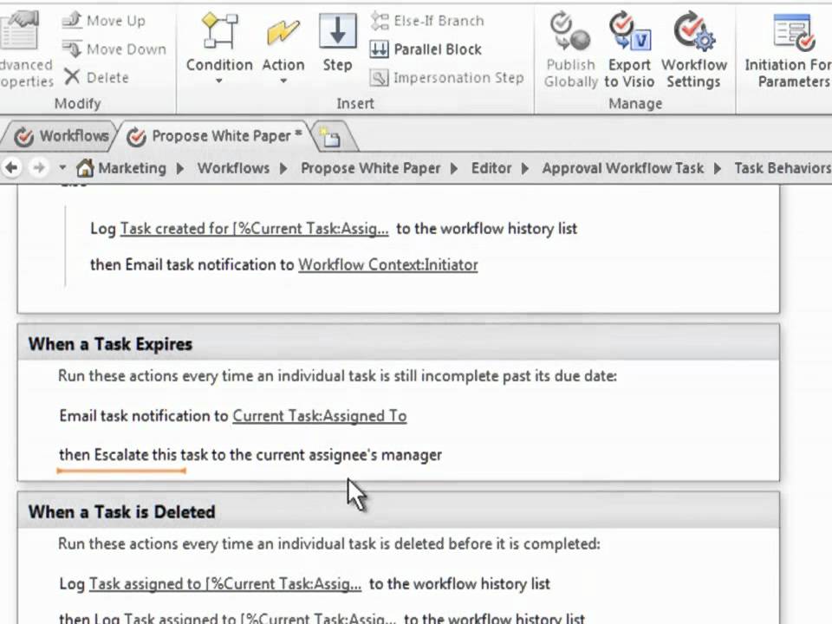This screenshot has width=832, height=624.
Task: Click the back navigation arrow
Action: coord(11,168)
